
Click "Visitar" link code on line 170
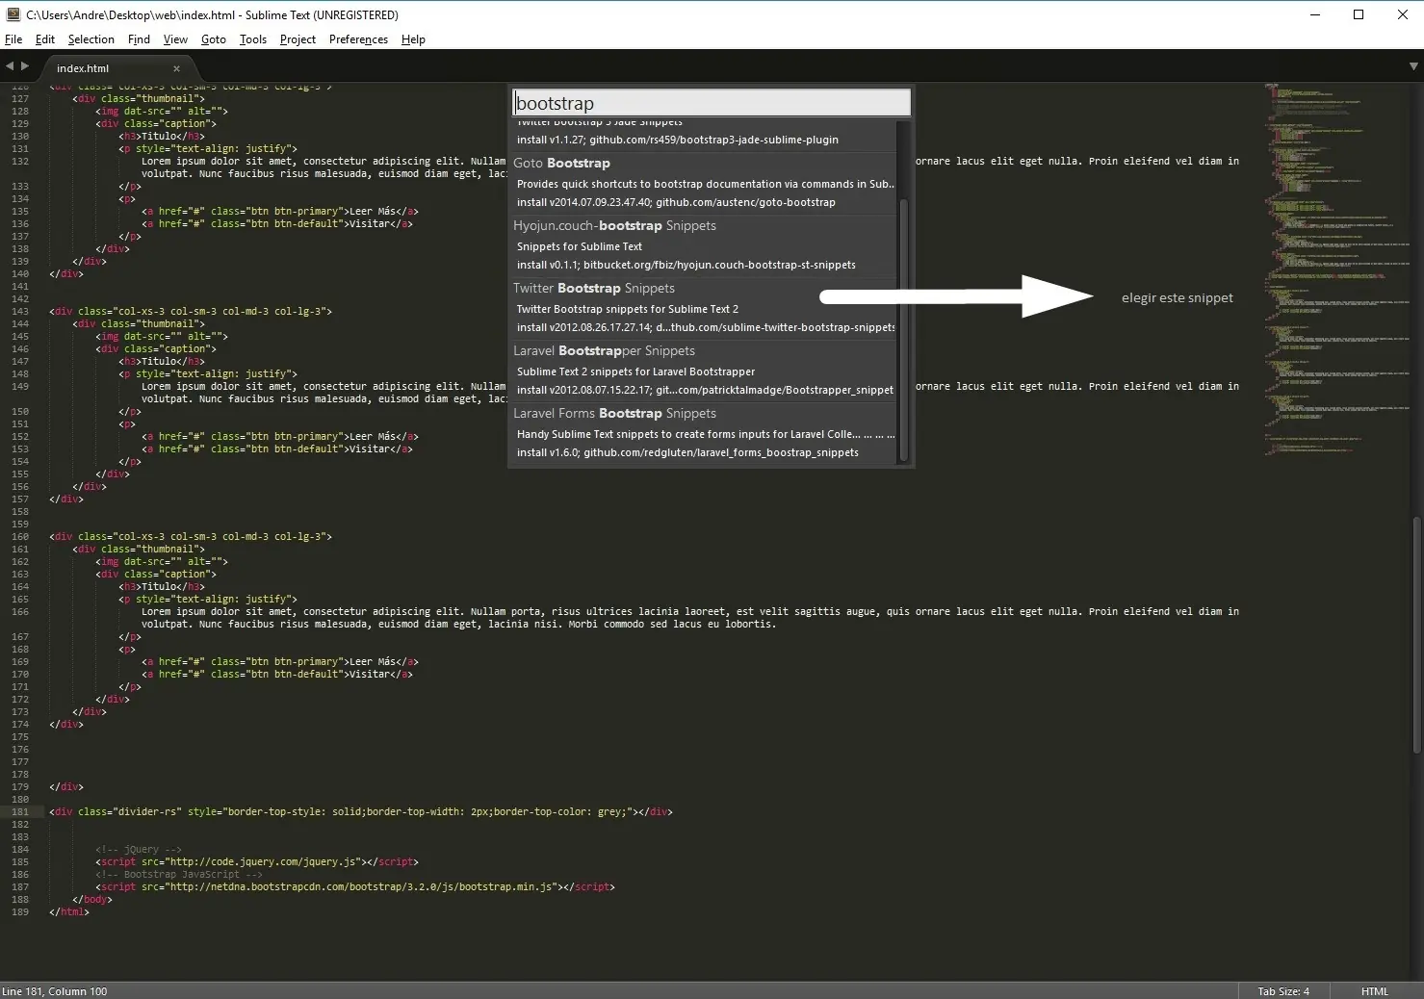coord(277,674)
